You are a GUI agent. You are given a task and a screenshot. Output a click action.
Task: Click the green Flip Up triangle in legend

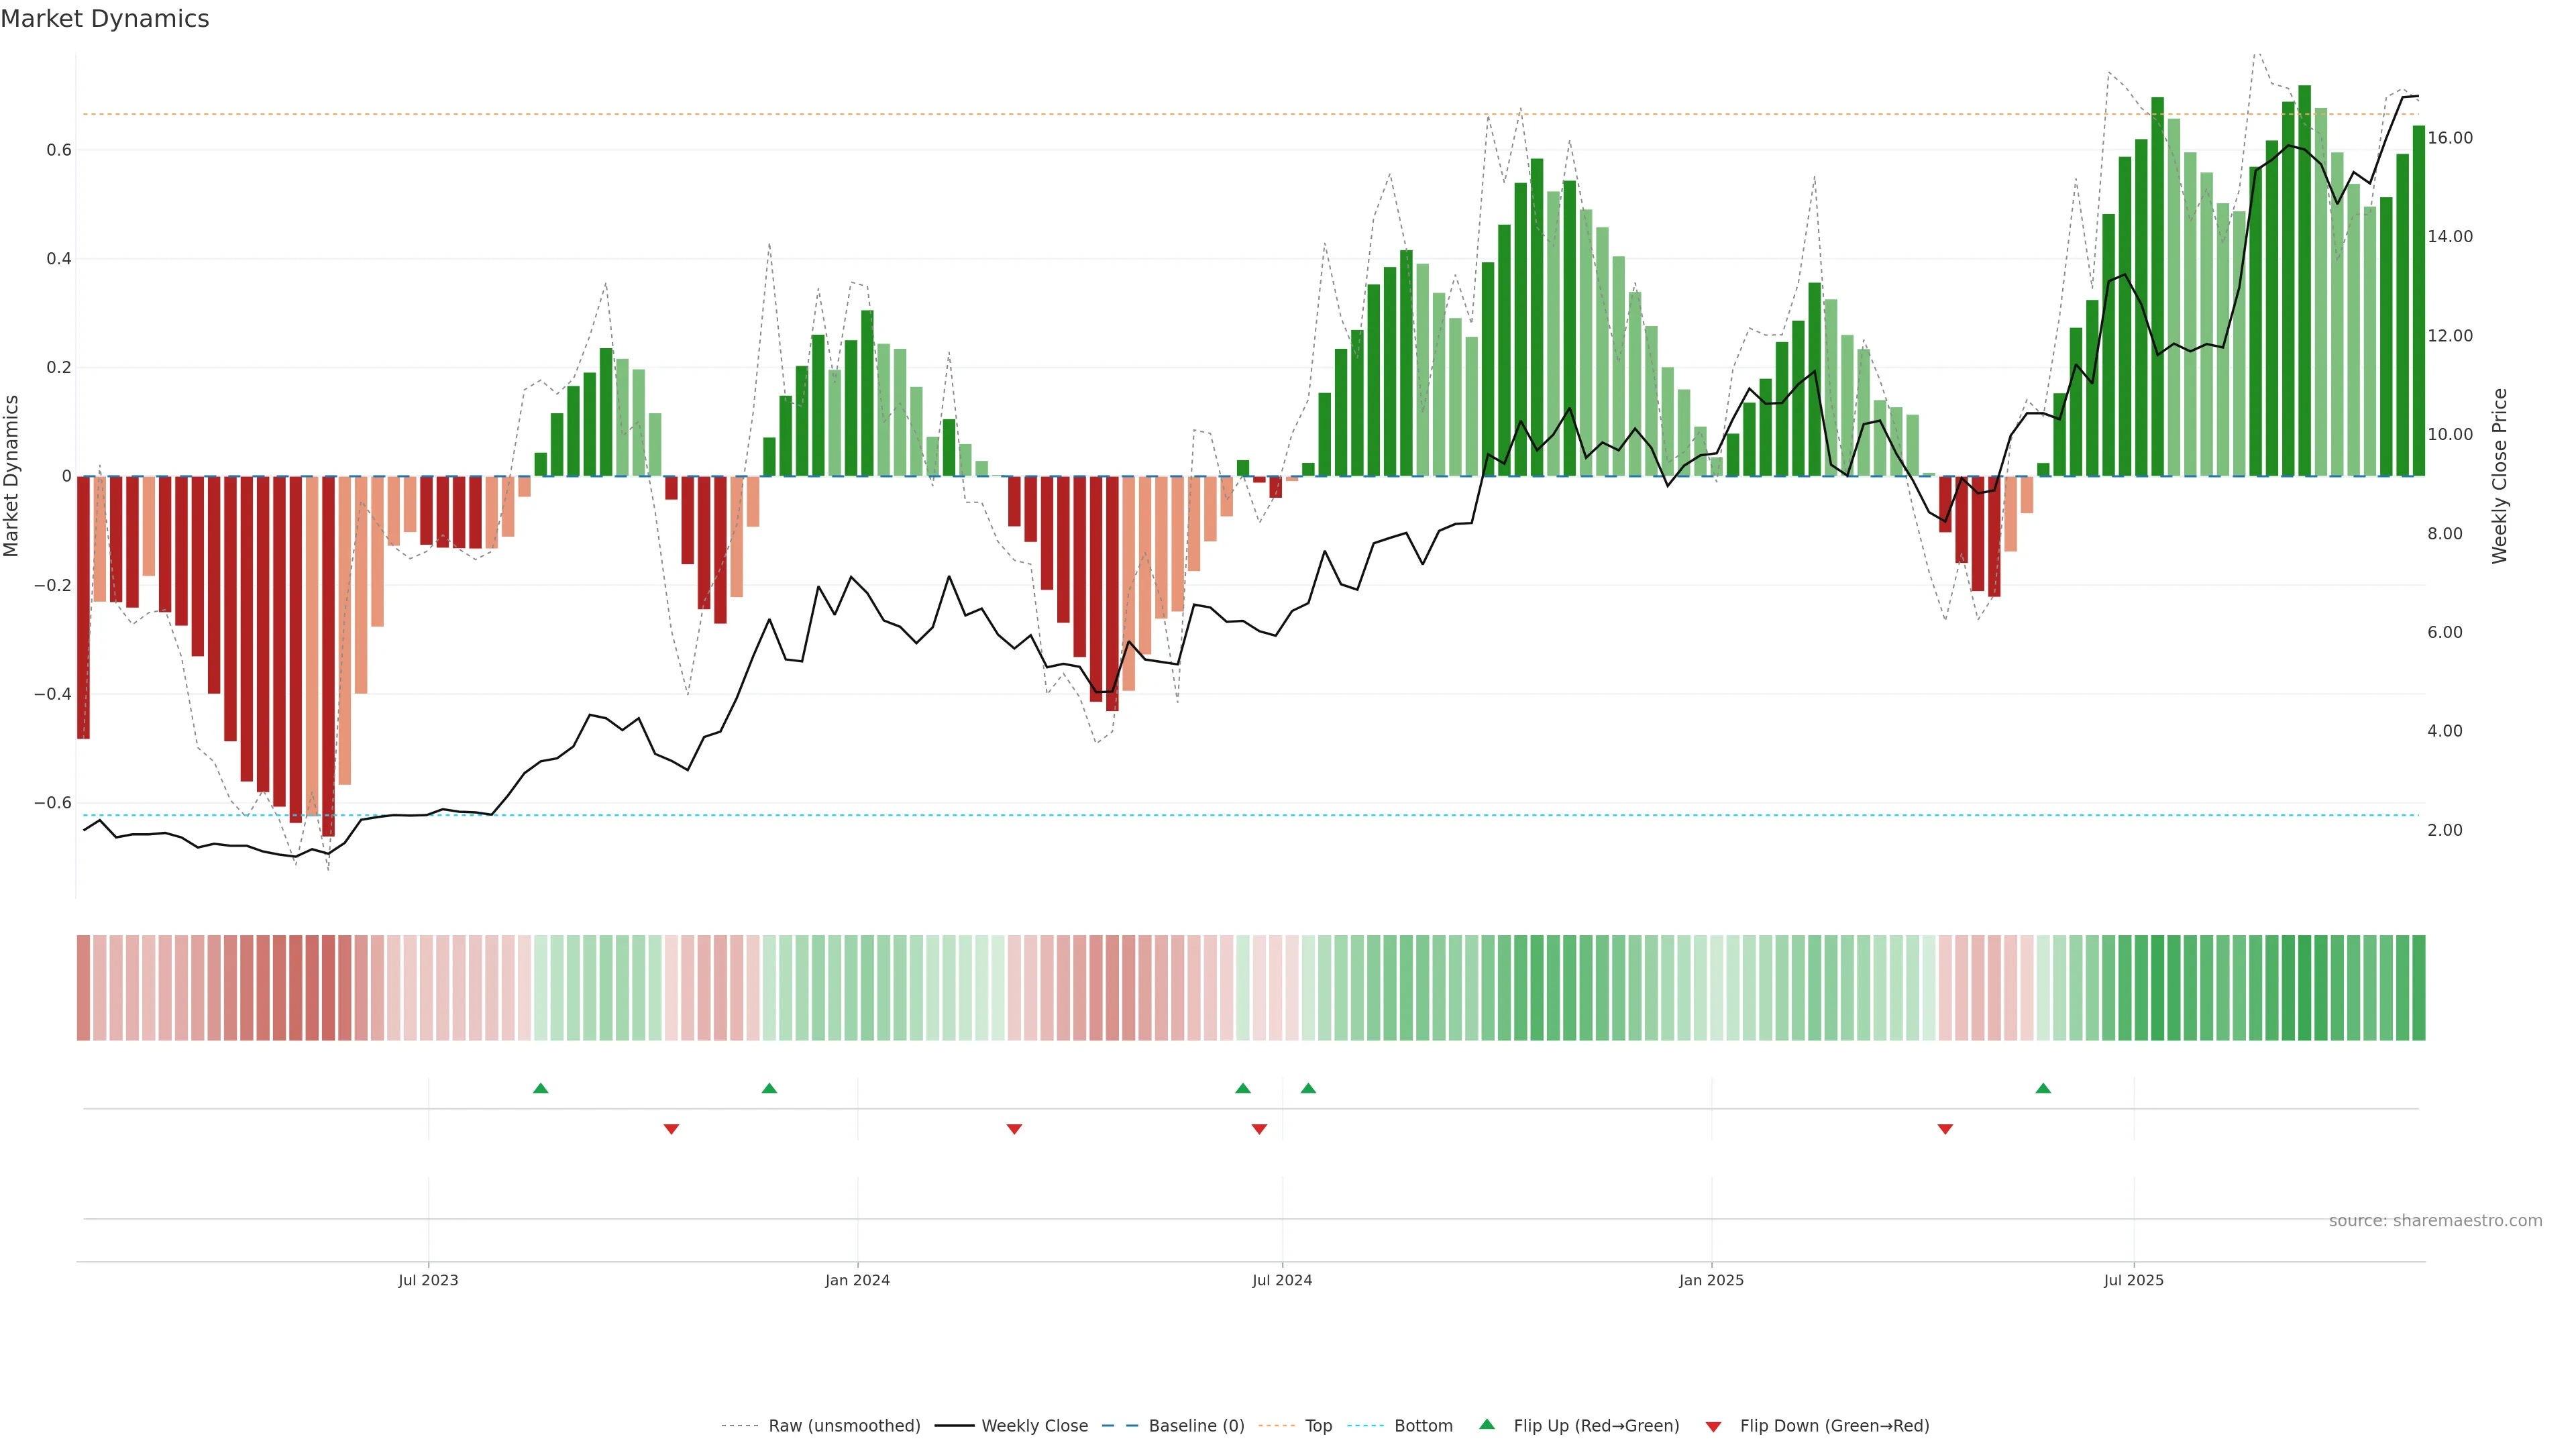(x=1487, y=1424)
